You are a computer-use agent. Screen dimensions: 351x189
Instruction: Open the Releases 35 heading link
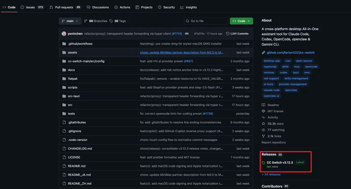272,155
